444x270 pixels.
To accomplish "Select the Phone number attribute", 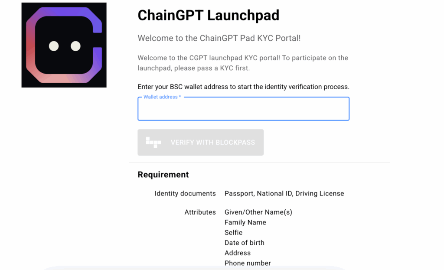I will (248, 263).
